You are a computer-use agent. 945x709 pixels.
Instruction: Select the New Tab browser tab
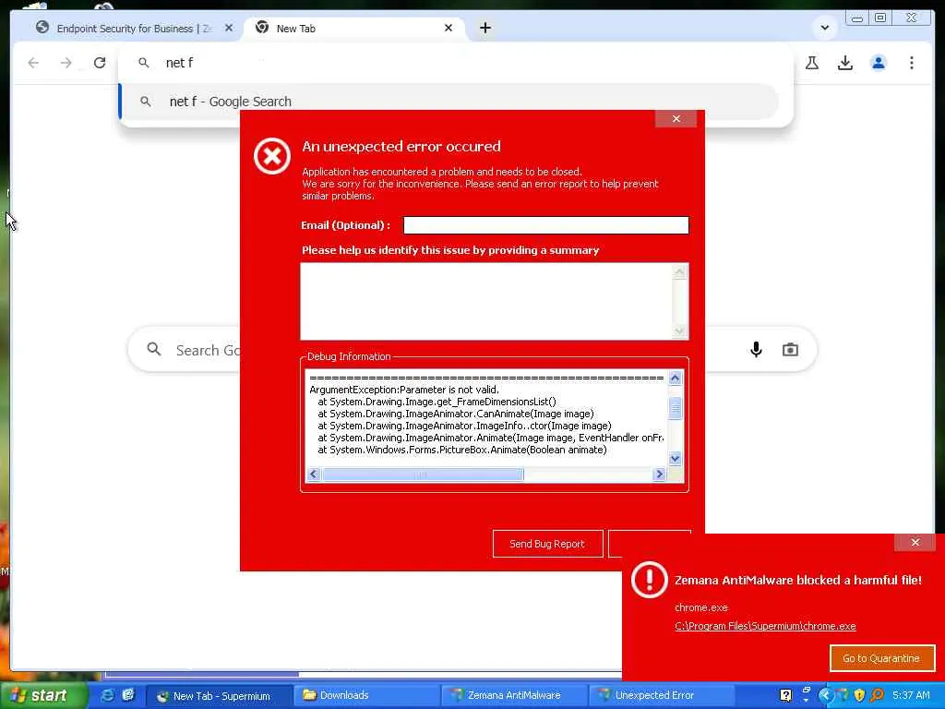pos(355,29)
